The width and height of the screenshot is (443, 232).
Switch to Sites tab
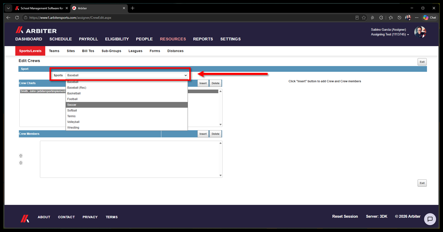tap(71, 51)
